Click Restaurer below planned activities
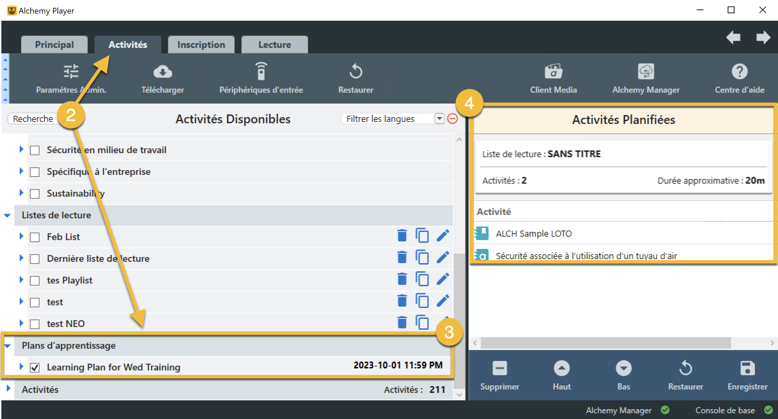Screen dimensions: 778x419 pyautogui.click(x=686, y=376)
